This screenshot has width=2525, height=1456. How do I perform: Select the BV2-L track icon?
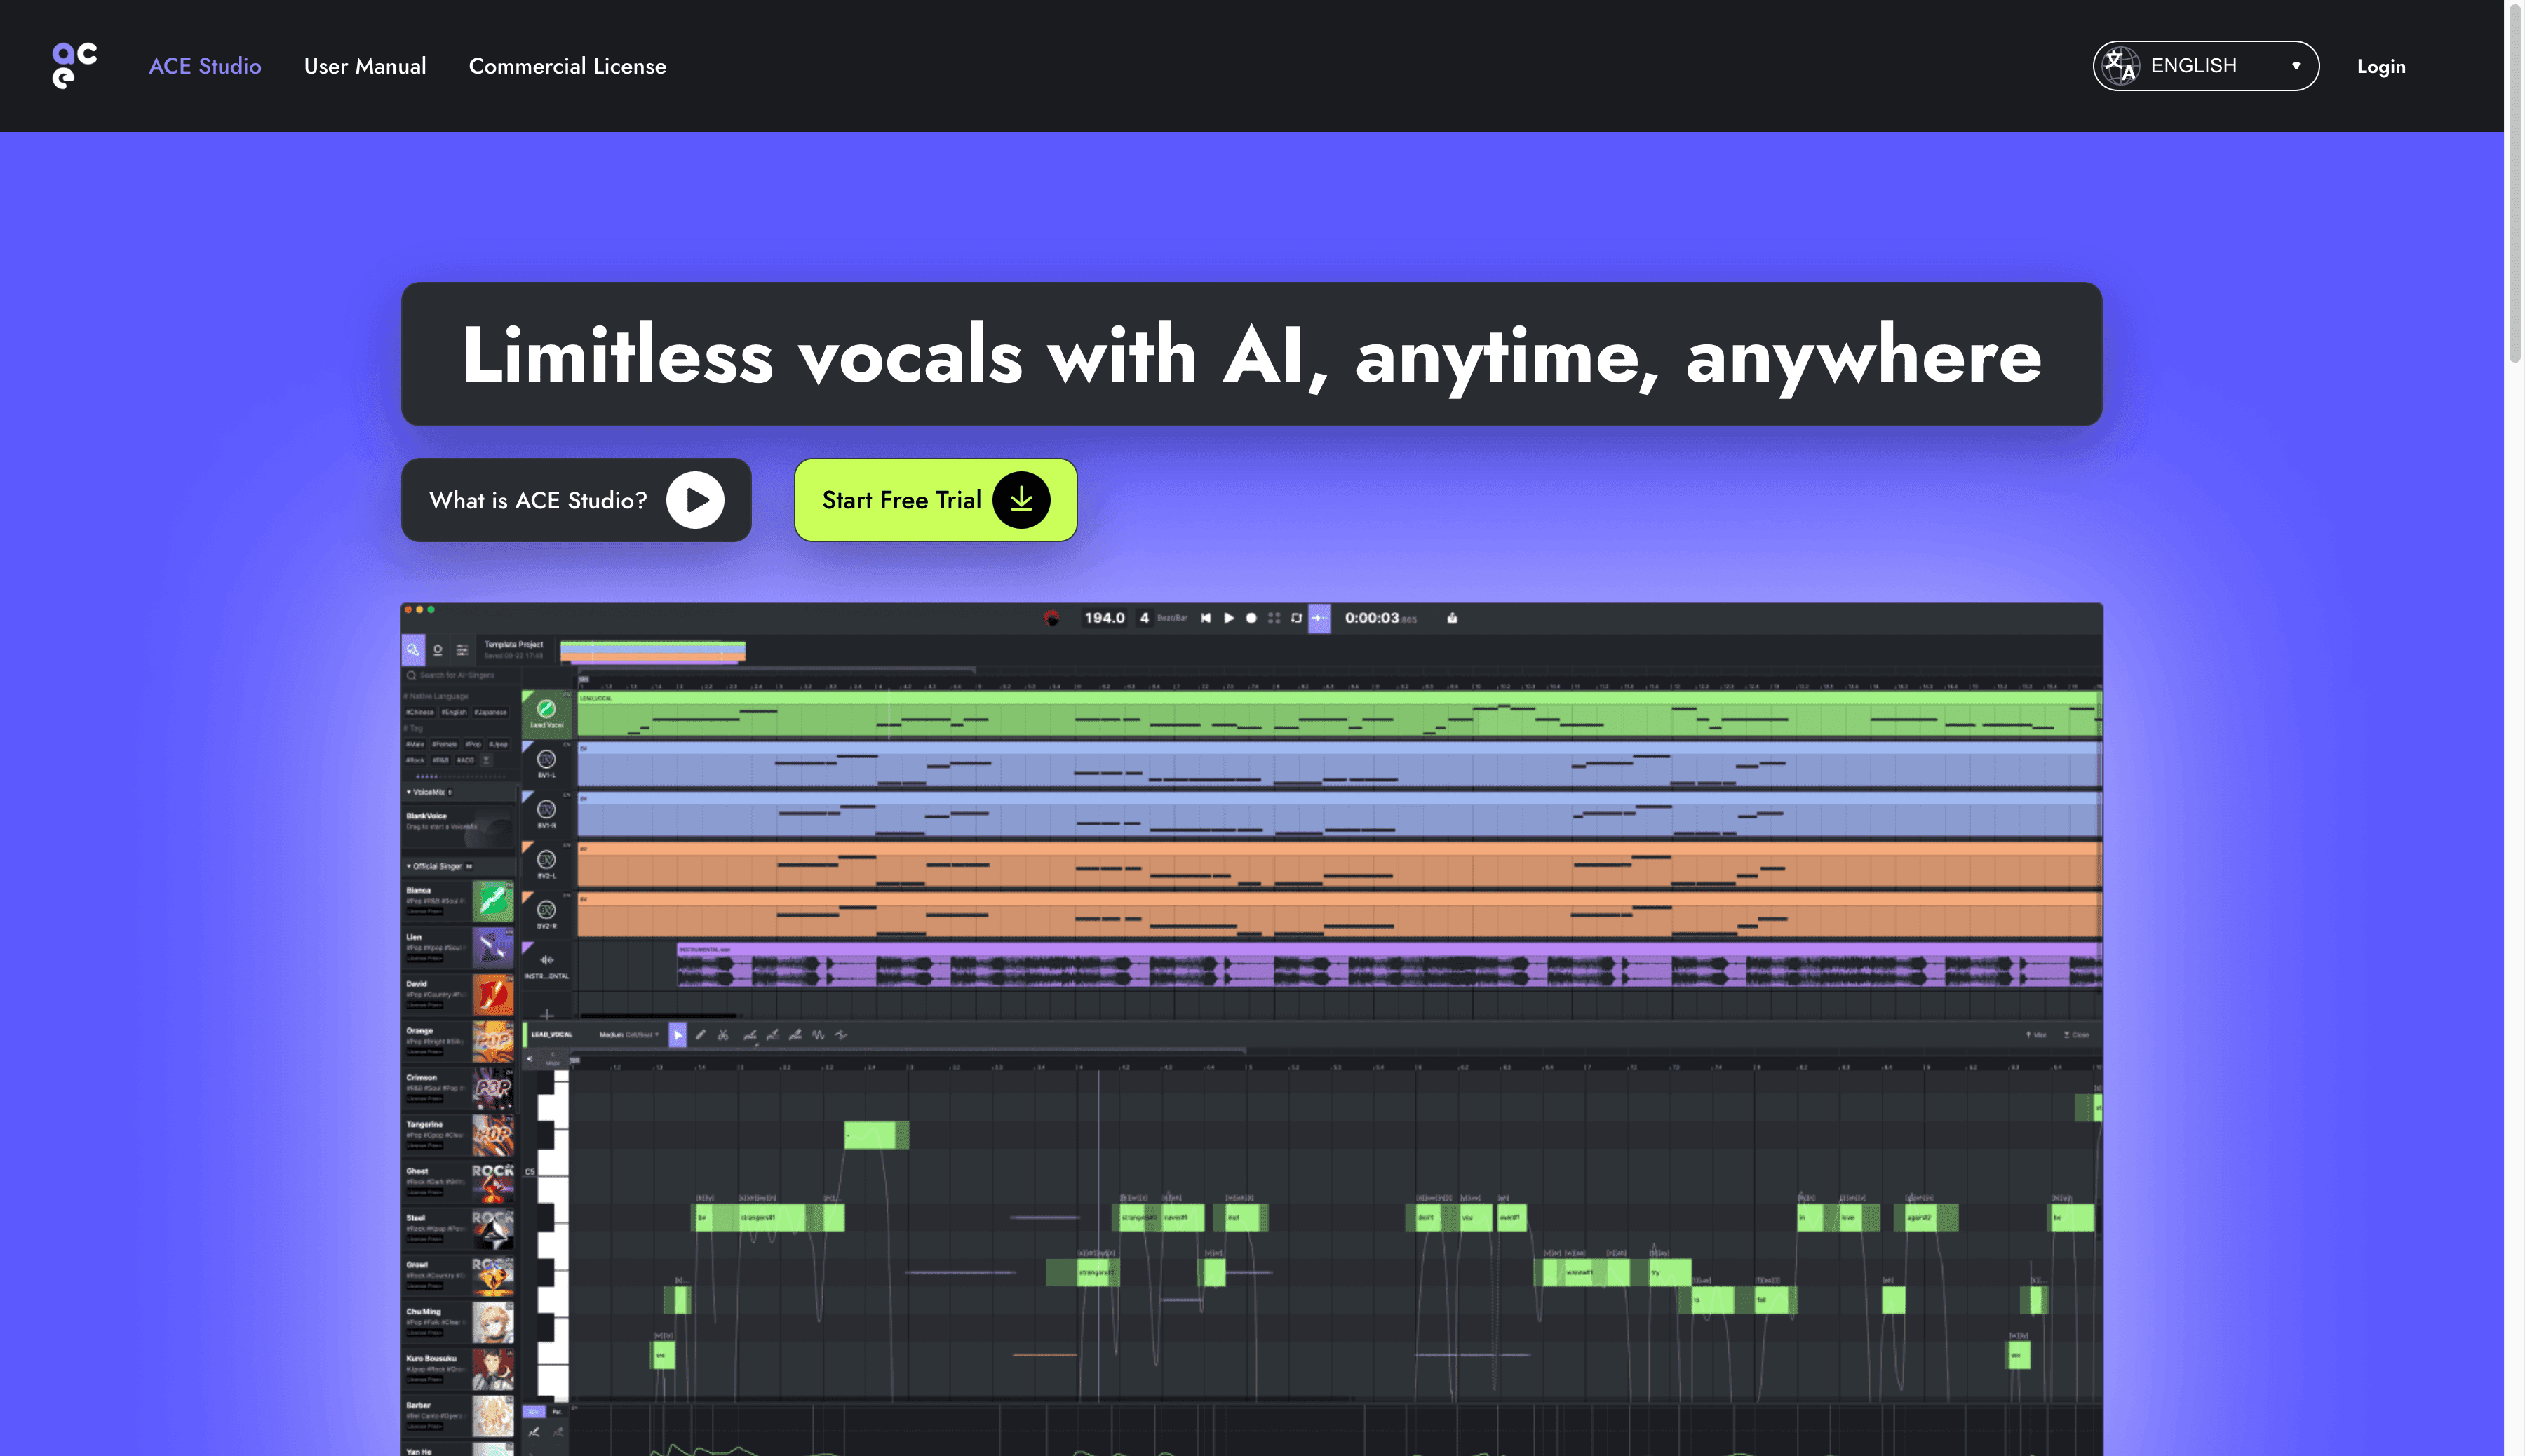[546, 860]
